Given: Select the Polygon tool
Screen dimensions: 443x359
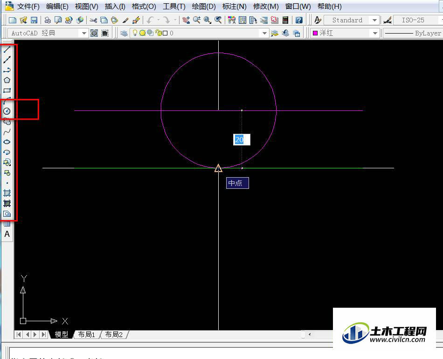Looking at the screenshot, I should point(7,80).
